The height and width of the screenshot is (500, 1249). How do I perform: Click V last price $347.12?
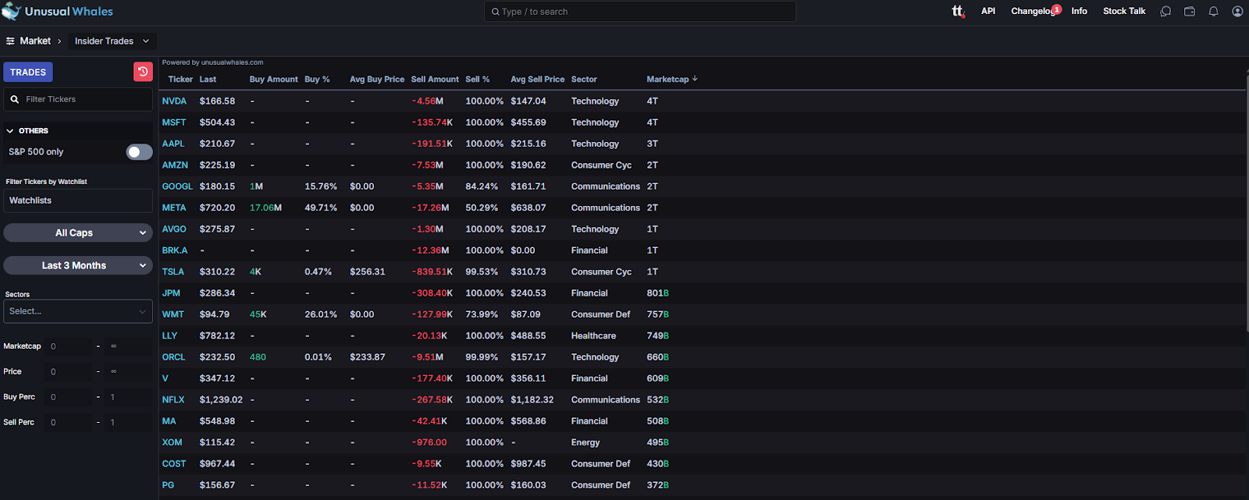(217, 378)
